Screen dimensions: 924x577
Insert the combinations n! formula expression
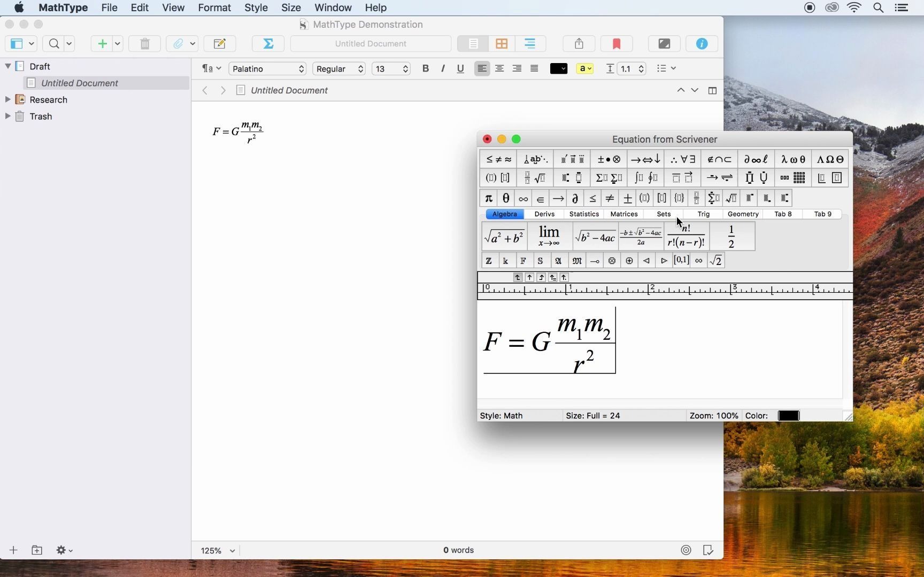click(x=686, y=237)
